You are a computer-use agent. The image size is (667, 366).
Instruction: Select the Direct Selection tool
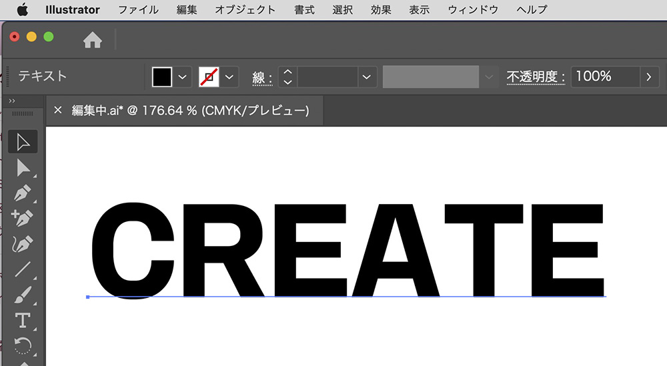[23, 168]
